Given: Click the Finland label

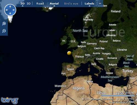Looking at the screenshot, I should (x=116, y=11).
